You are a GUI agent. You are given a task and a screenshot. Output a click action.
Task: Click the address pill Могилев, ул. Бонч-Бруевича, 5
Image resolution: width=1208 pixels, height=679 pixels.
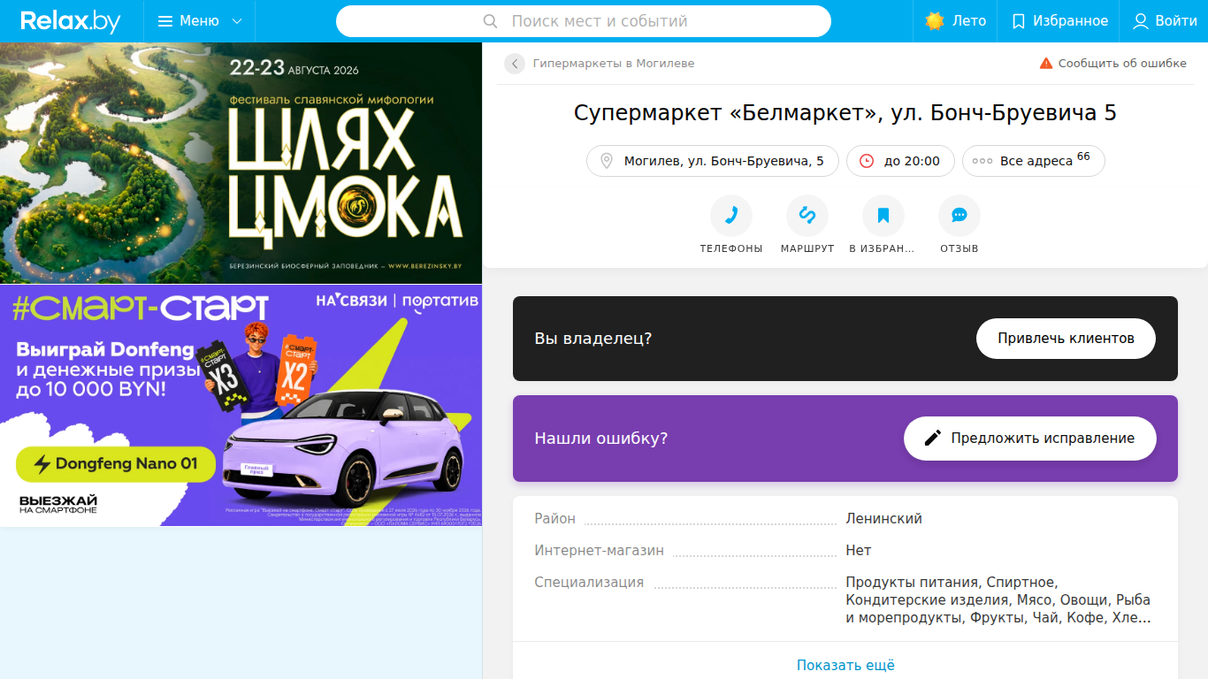713,161
